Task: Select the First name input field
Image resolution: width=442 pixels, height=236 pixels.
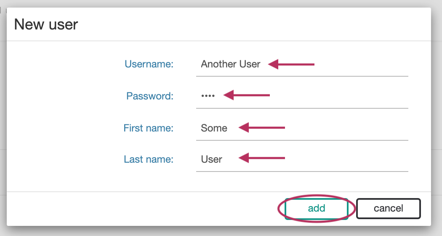Action: point(302,128)
